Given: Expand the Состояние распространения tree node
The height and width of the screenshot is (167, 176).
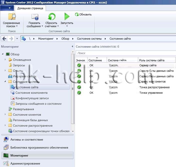Looking at the screenshot, I should [5, 125].
